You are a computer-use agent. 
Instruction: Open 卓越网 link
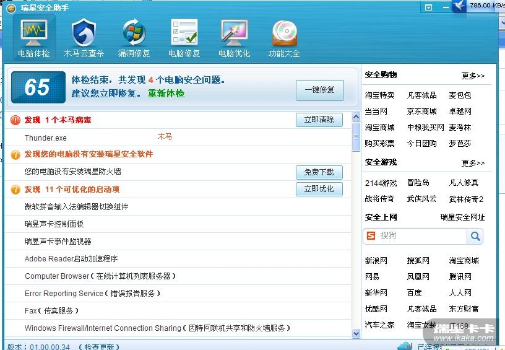point(460,112)
